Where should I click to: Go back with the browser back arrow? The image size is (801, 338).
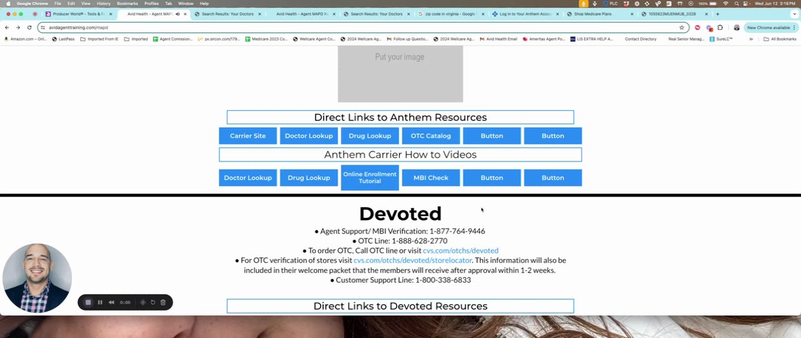(7, 28)
